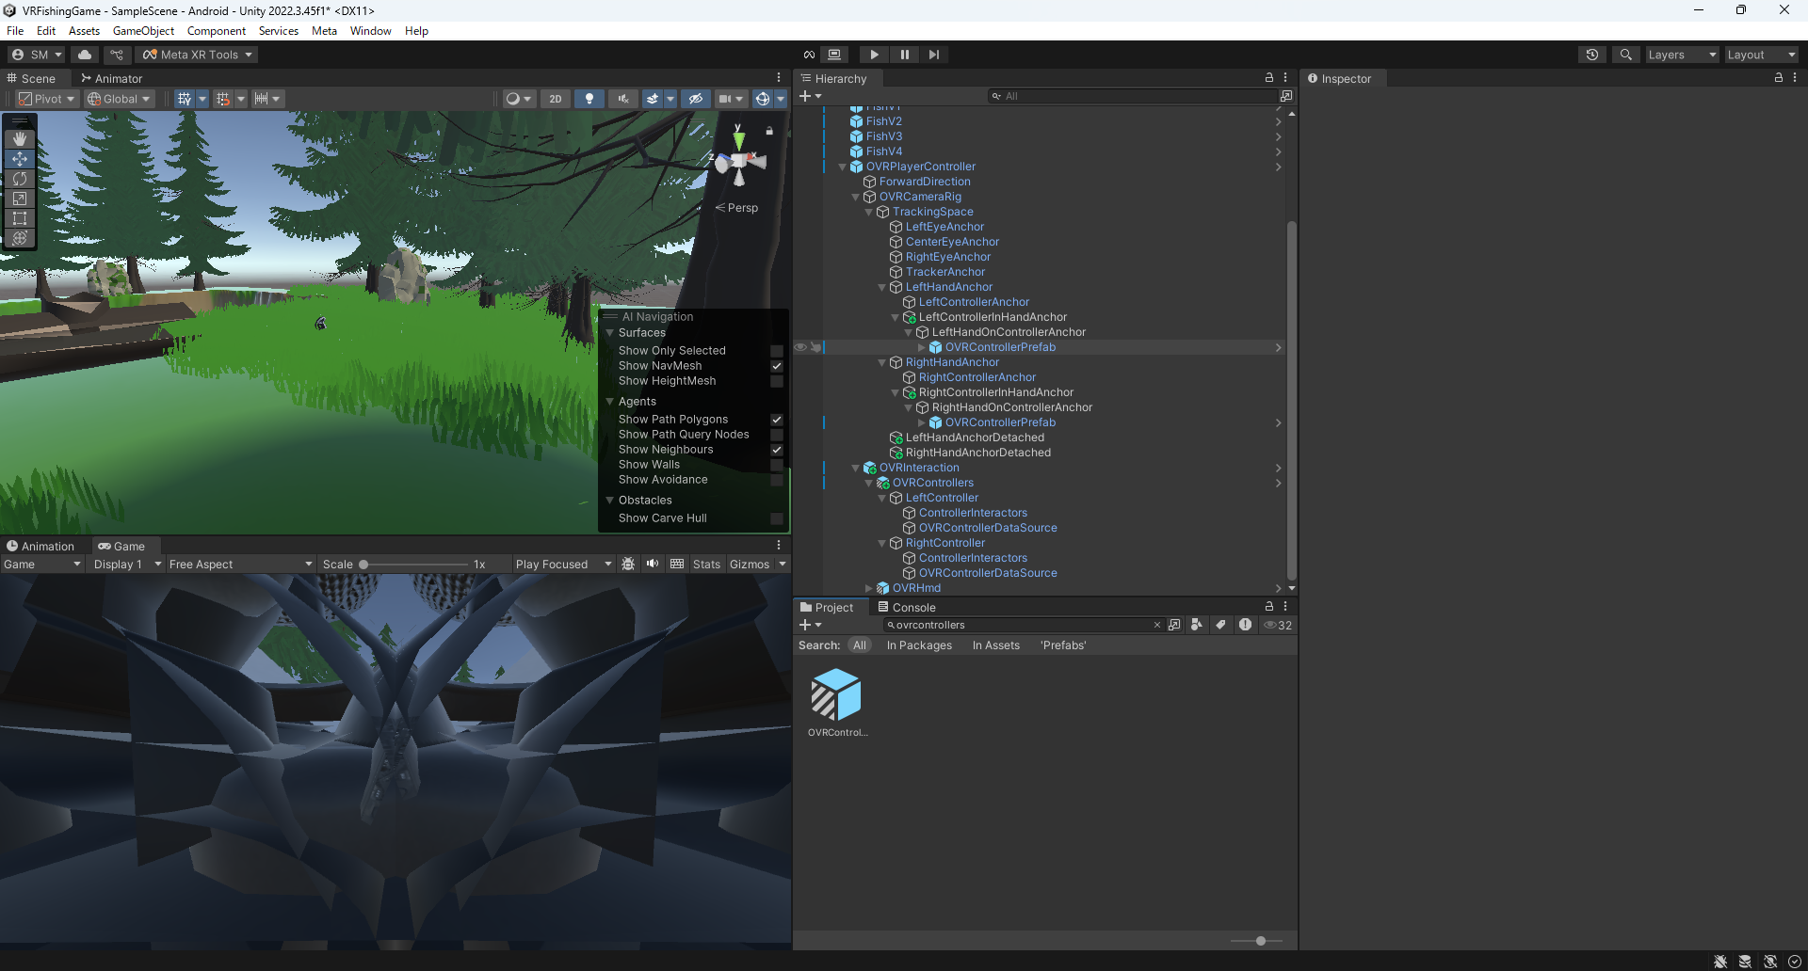Screen dimensions: 1808x971
Task: Uncheck the Show NavMesh checkbox
Action: coord(777,366)
